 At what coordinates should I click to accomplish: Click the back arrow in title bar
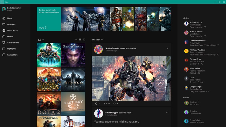click(2, 2)
